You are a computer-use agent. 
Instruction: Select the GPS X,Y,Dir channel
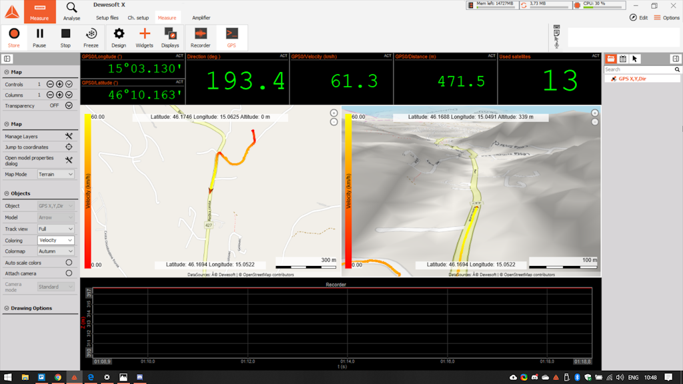point(642,79)
